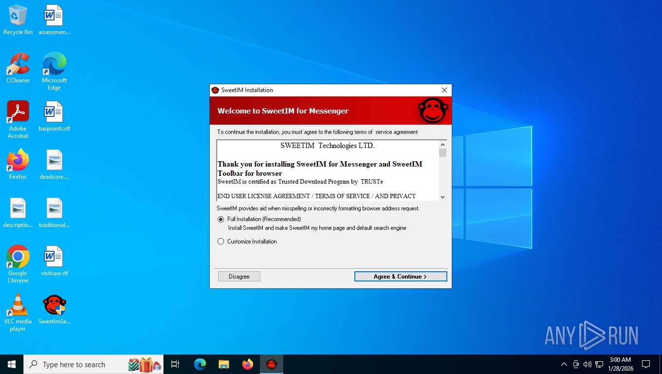The image size is (662, 374).
Task: Open the volume control in the tray
Action: coord(588,364)
